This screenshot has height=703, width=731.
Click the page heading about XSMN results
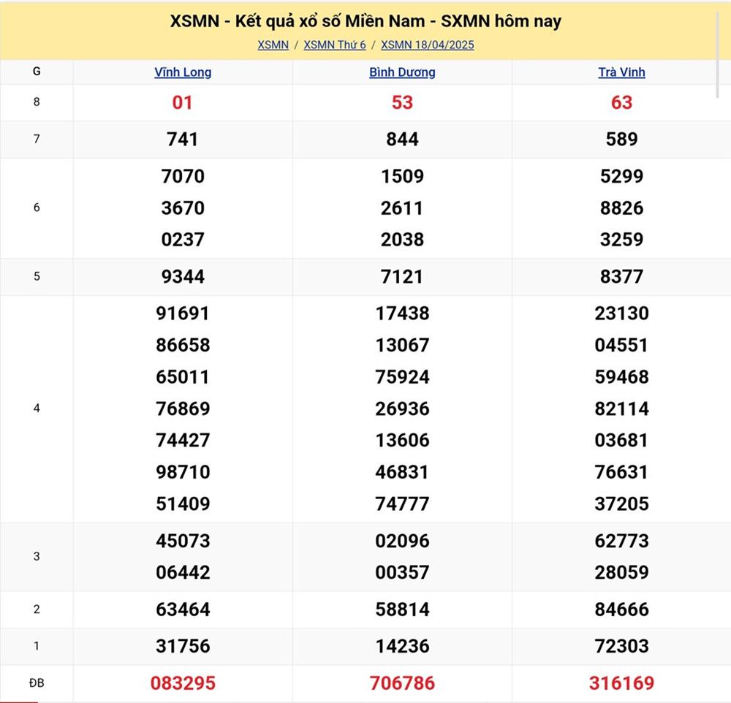click(365, 21)
